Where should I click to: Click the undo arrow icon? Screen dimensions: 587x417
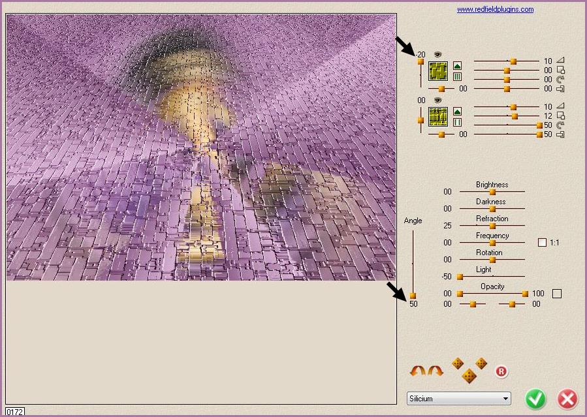click(417, 371)
